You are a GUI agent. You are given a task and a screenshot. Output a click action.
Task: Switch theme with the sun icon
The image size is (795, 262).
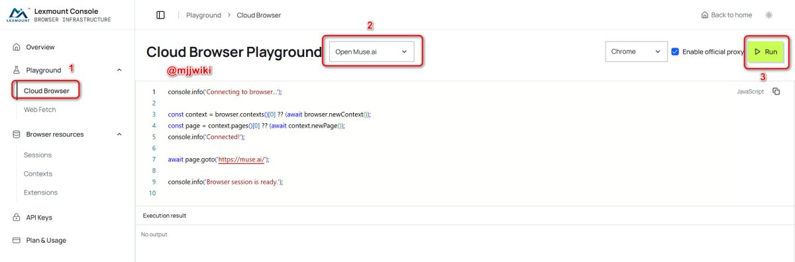(768, 15)
